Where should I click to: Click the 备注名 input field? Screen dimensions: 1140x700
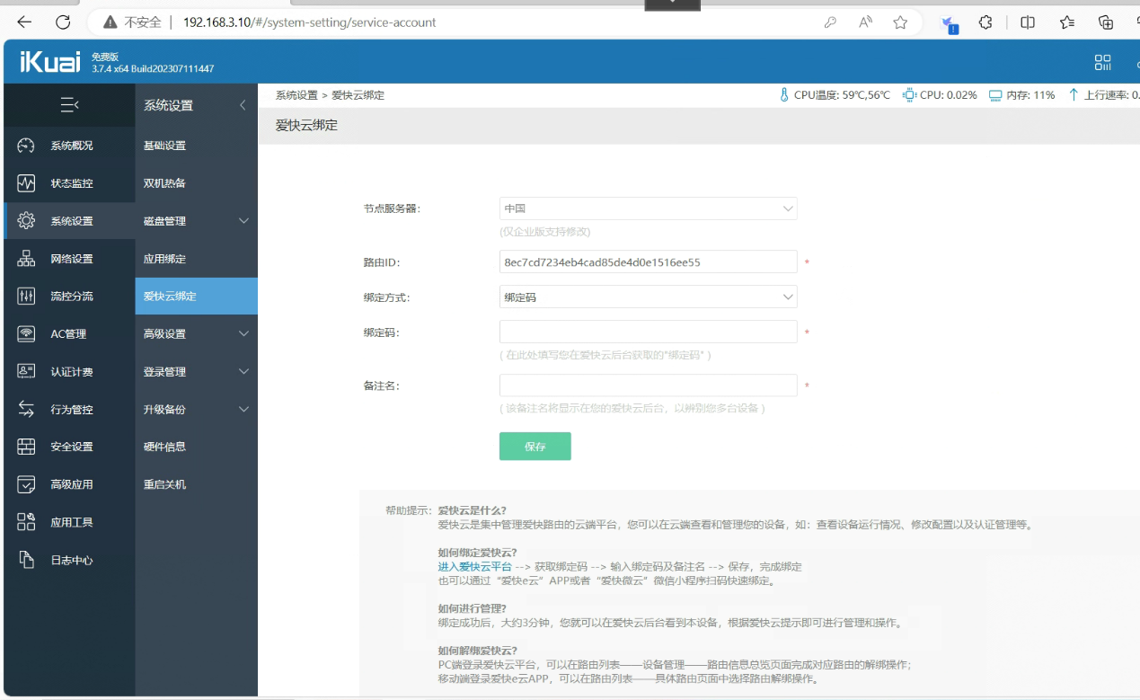coord(648,385)
